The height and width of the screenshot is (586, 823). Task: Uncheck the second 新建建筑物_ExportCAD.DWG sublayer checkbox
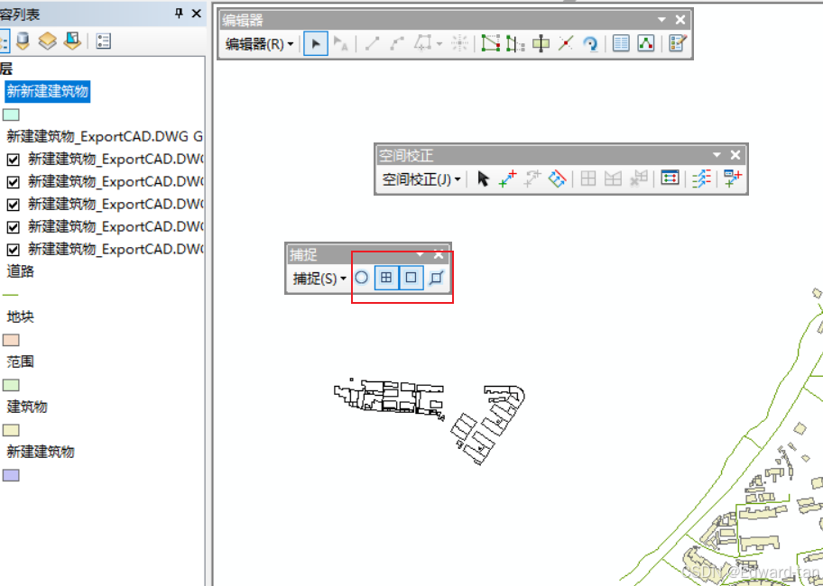(x=14, y=182)
